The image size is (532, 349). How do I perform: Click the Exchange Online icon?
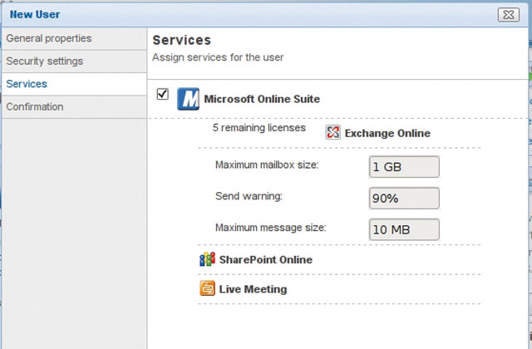pyautogui.click(x=332, y=132)
